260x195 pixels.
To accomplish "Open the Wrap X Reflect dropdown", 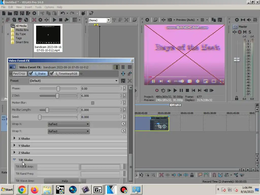I will (69, 124).
